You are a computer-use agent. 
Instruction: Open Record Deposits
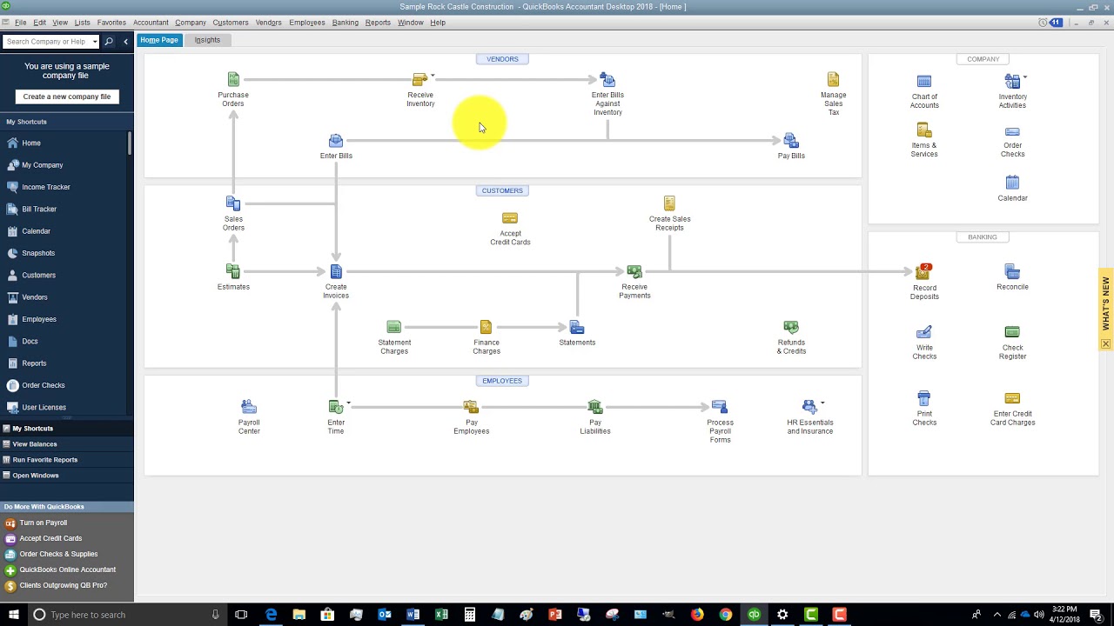click(923, 272)
